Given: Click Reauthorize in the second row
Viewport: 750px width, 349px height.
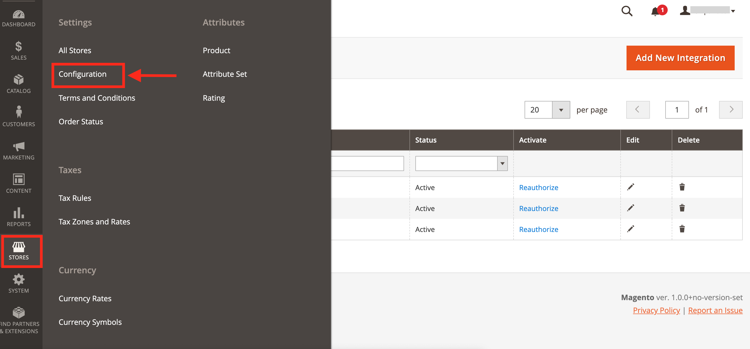Looking at the screenshot, I should pyautogui.click(x=539, y=208).
